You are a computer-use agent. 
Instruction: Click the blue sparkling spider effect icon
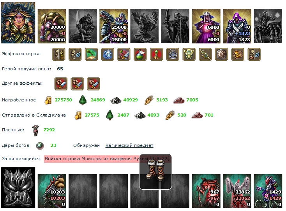click(108, 54)
